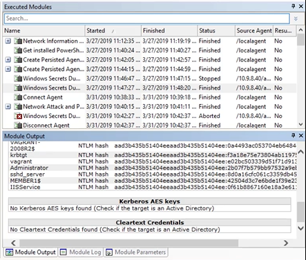Switch to the Module Output tab
The height and width of the screenshot is (260, 306).
[30, 252]
